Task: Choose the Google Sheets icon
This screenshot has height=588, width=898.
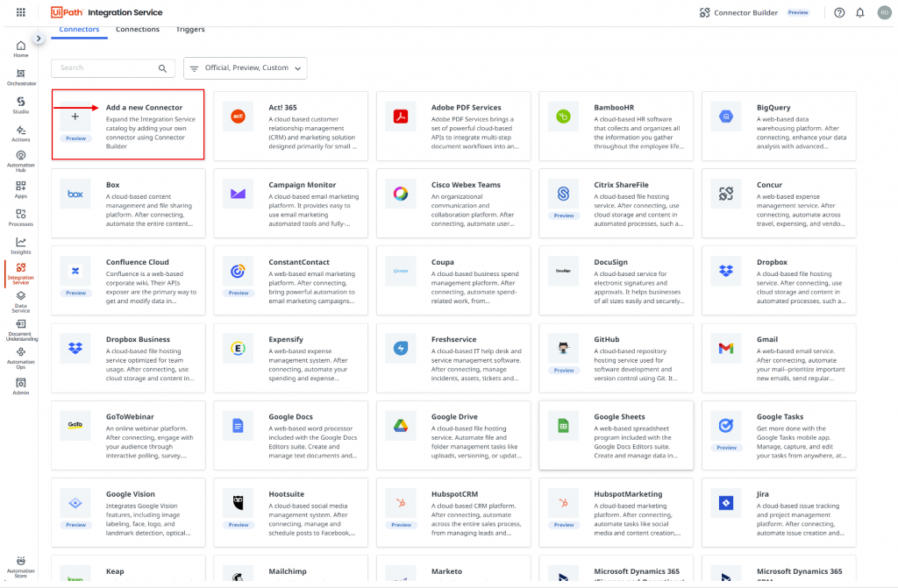Action: [563, 425]
